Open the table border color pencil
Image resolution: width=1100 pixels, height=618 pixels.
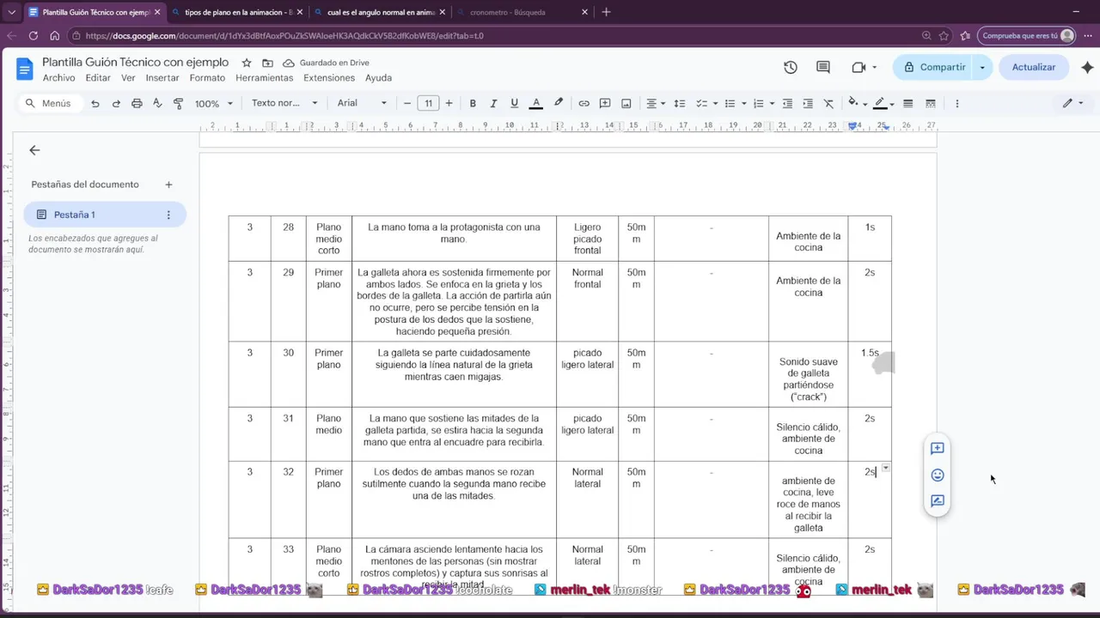tap(883, 103)
